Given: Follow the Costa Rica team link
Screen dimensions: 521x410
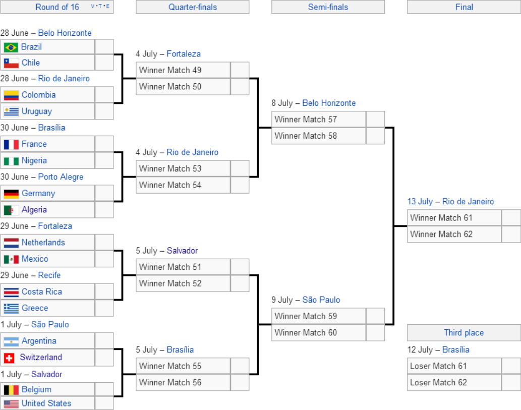Looking at the screenshot, I should pyautogui.click(x=42, y=291).
